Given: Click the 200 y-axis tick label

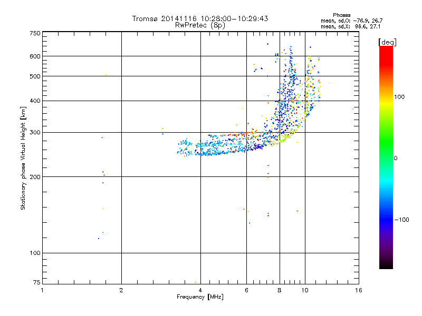Looking at the screenshot, I should [35, 177].
